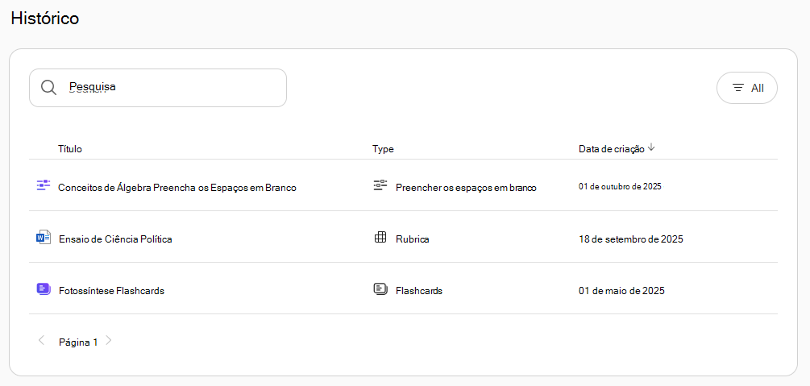Sort by the Título column header

tap(70, 149)
